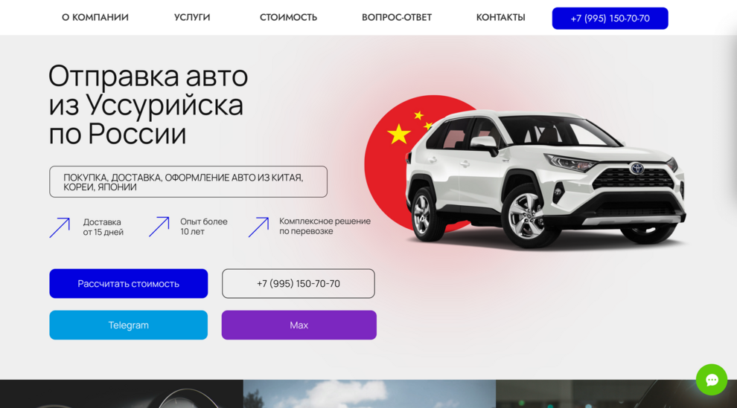Open the dark car interior thumbnail at bottom left
Viewport: 737px width, 408px height.
[122, 394]
